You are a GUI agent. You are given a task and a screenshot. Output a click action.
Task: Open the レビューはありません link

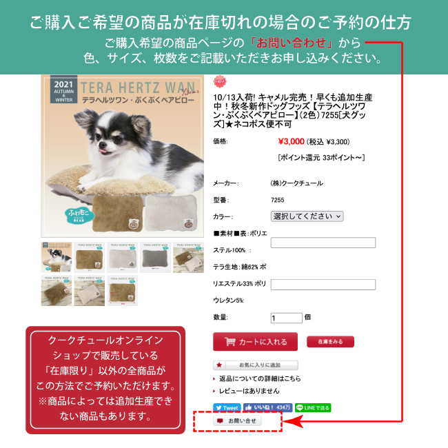[249, 391]
